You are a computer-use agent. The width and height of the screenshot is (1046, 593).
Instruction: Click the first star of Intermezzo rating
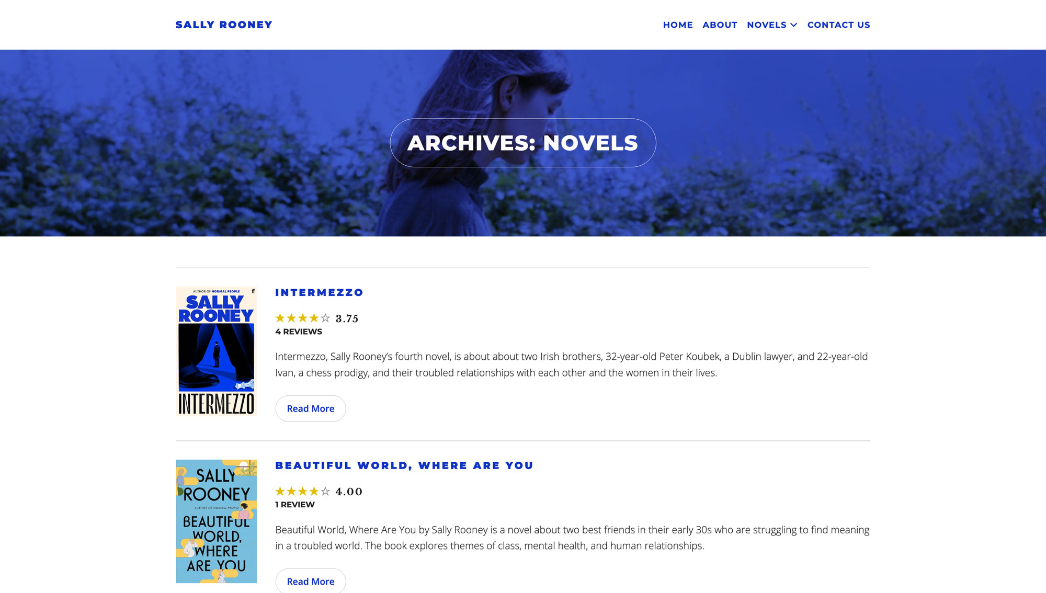click(x=280, y=318)
